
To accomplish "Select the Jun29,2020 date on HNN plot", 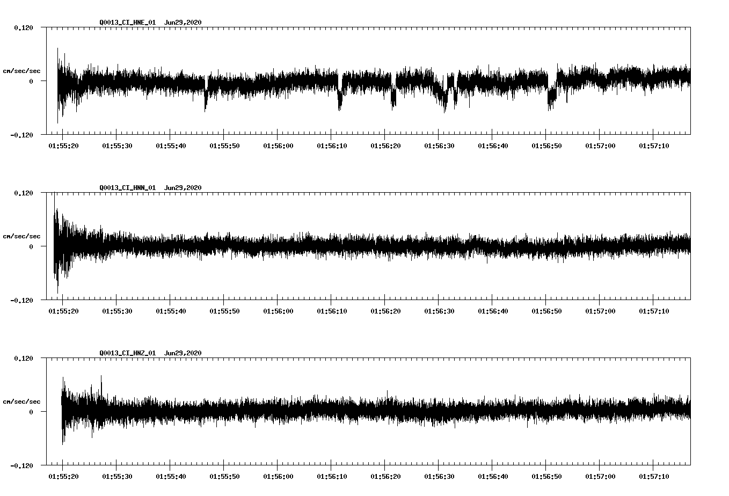I will click(x=183, y=187).
